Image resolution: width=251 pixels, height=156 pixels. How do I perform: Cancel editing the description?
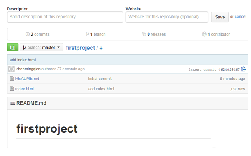click(x=240, y=17)
